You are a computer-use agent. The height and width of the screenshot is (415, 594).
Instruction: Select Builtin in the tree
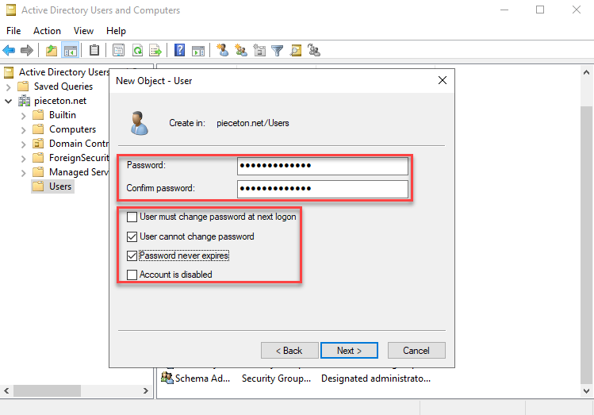(x=63, y=115)
